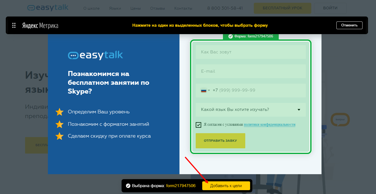Click the easytalk logo in the header
Image resolution: width=376 pixels, height=194 pixels.
[x=48, y=8]
